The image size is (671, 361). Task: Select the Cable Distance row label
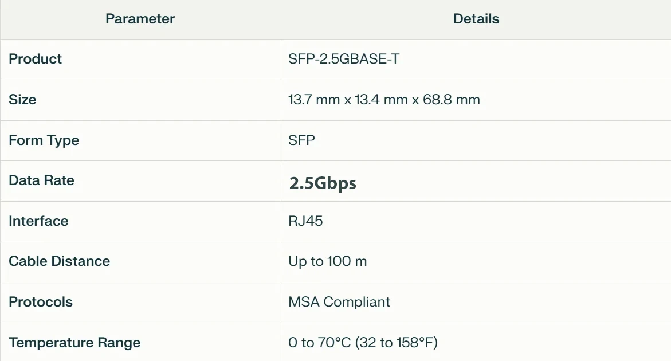(x=60, y=261)
